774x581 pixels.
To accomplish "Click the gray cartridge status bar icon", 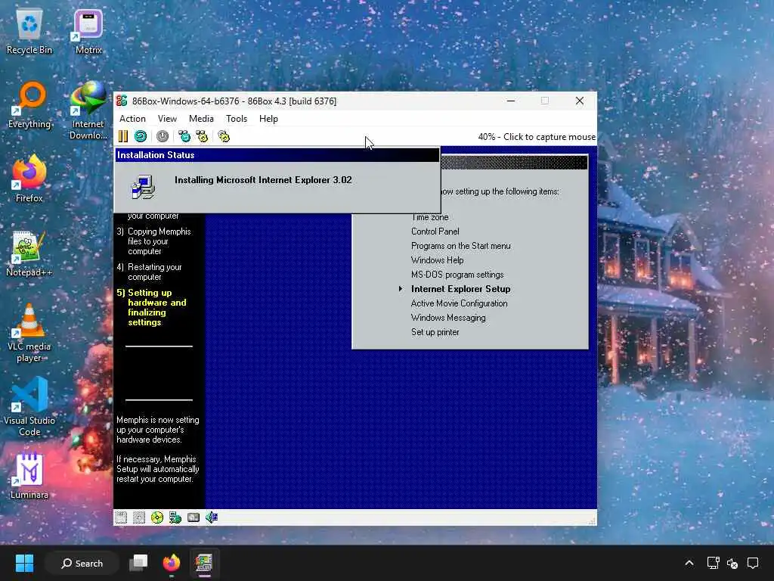I will tap(193, 517).
